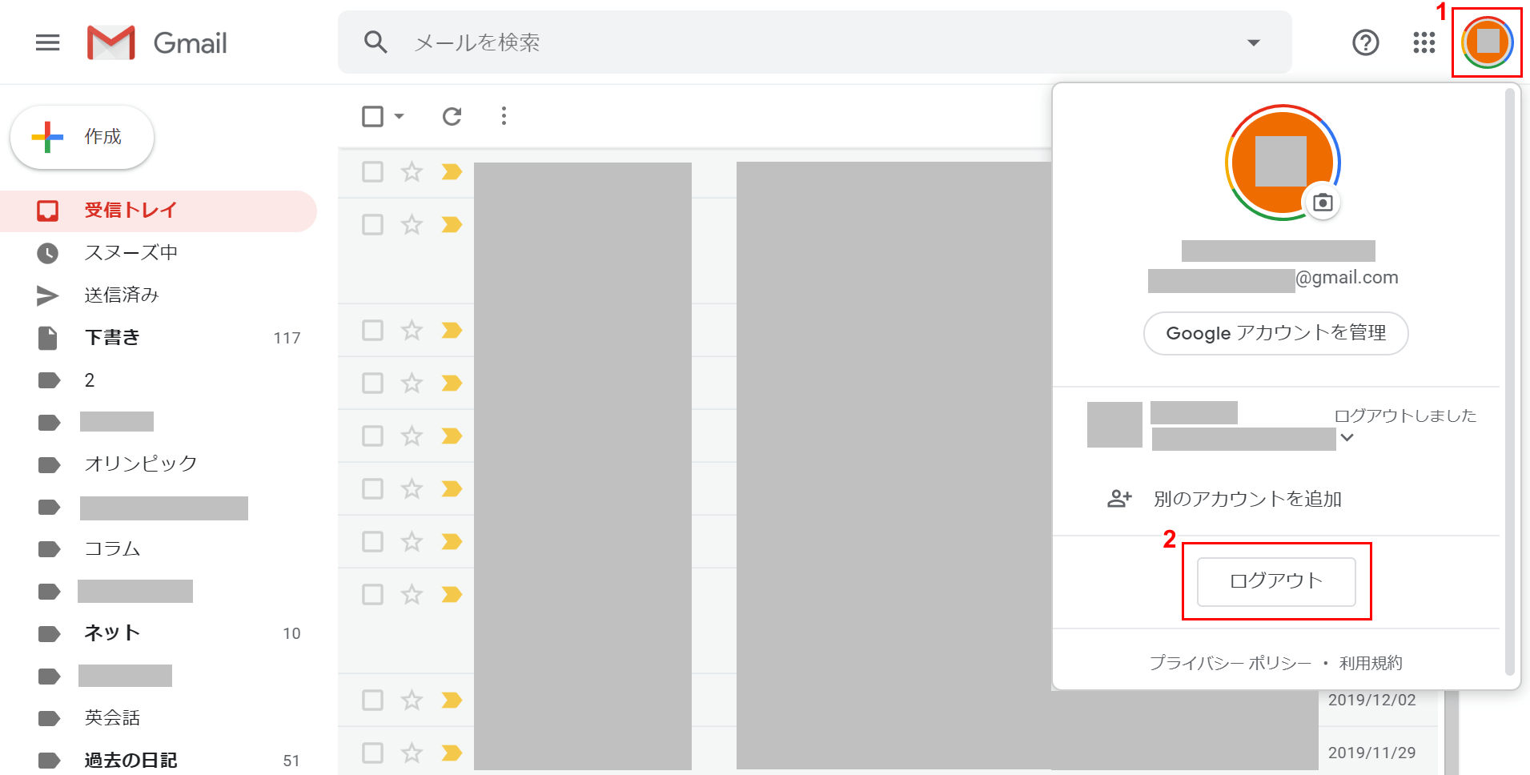Image resolution: width=1530 pixels, height=775 pixels.
Task: Open the Google apps grid
Action: coord(1424,42)
